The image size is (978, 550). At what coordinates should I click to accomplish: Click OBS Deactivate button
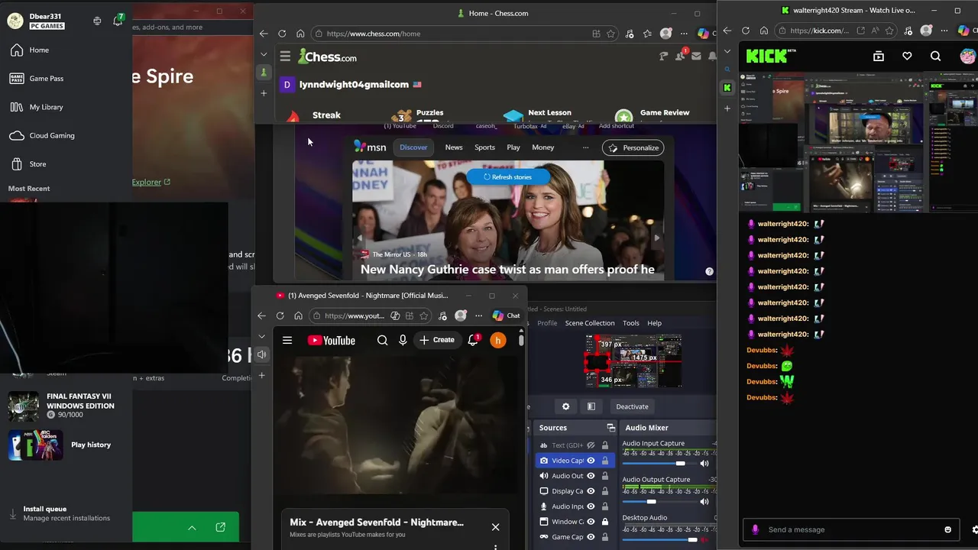pos(632,406)
